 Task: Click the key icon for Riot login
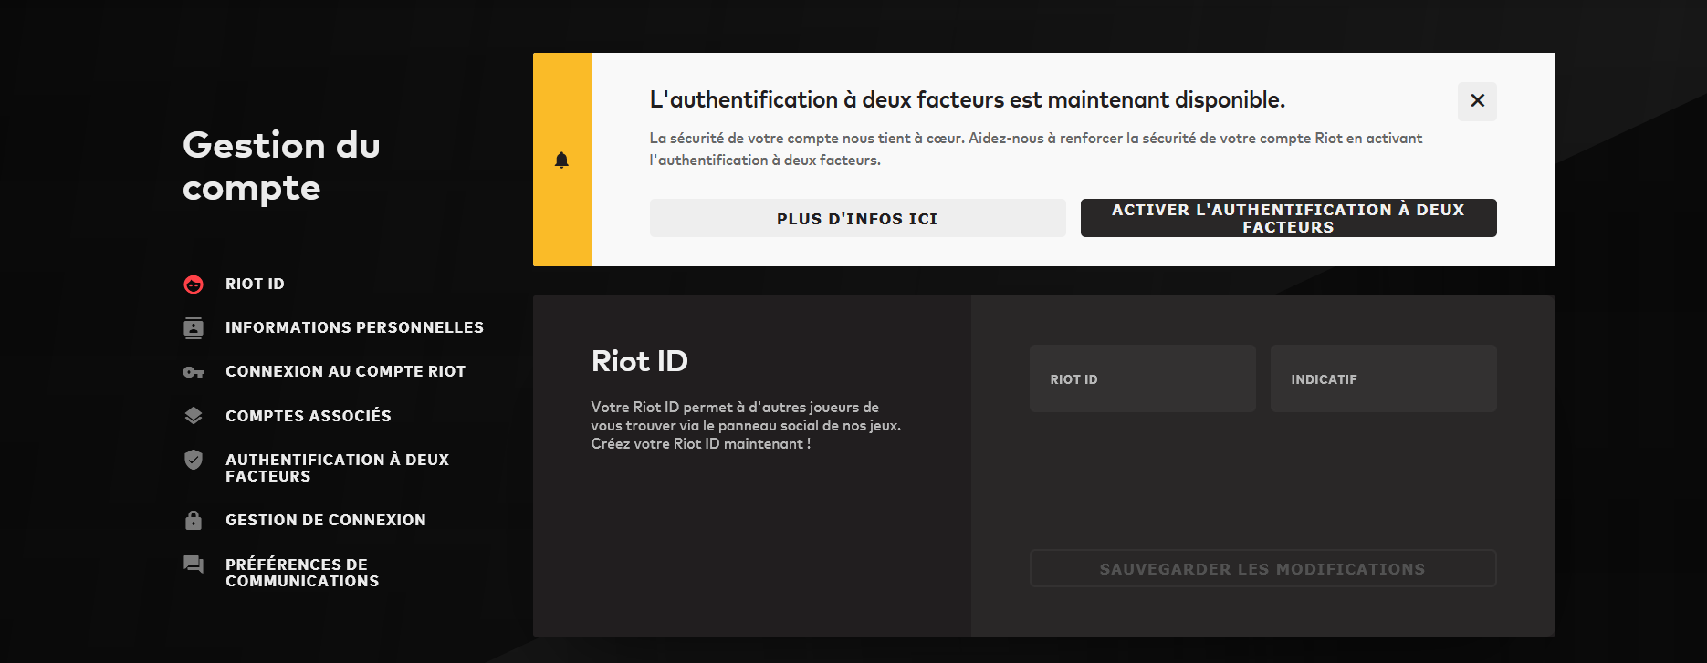(194, 372)
